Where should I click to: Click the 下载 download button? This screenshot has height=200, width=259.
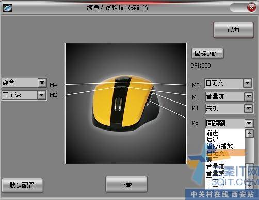(126, 185)
